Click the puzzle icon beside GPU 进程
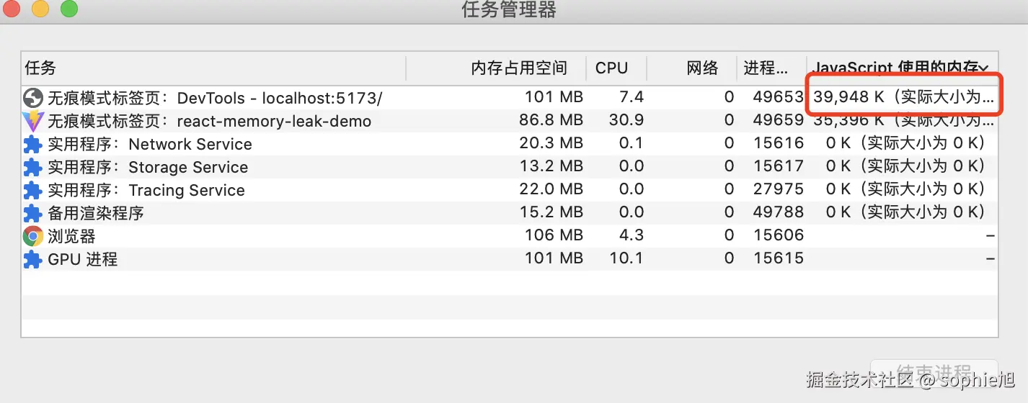The height and width of the screenshot is (403, 1028). [33, 259]
